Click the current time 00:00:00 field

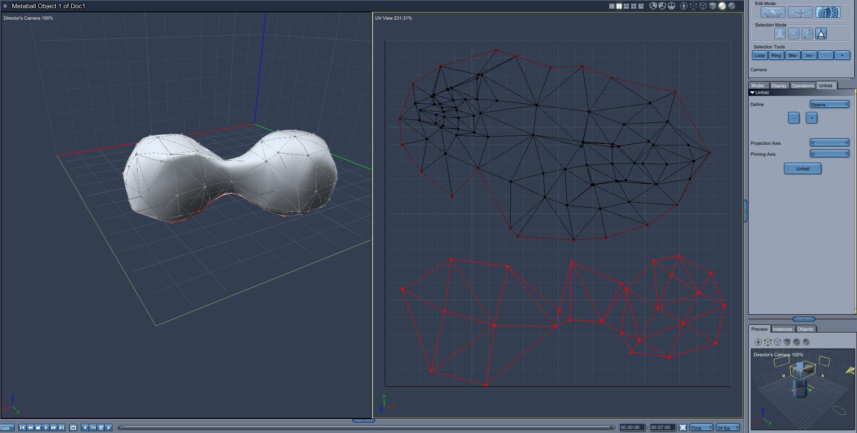coord(632,428)
